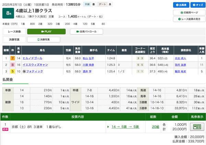Select the 決勝写真 label tab
206x145 pixels.
[14, 40]
